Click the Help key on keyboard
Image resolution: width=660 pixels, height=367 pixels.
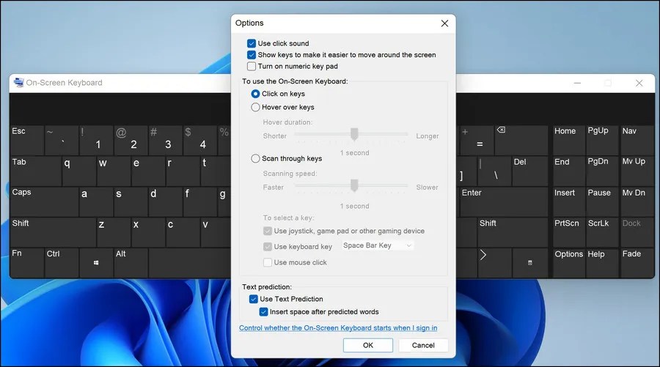click(602, 263)
